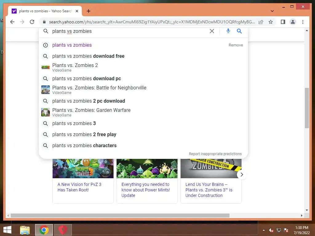Viewport: 315px width, 236px height.
Task: Click the Plants vs. Zombies 2 thumbnail icon
Action: [x=46, y=67]
